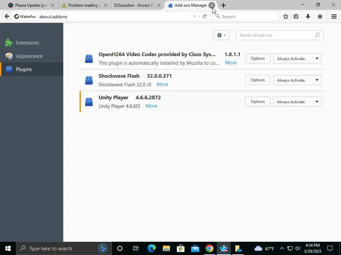The height and width of the screenshot is (255, 341).
Task: Click More link for OpenH264 plugin
Action: point(231,63)
